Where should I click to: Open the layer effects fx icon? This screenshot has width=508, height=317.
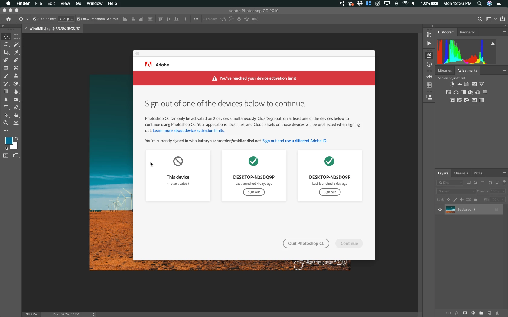coord(457,313)
